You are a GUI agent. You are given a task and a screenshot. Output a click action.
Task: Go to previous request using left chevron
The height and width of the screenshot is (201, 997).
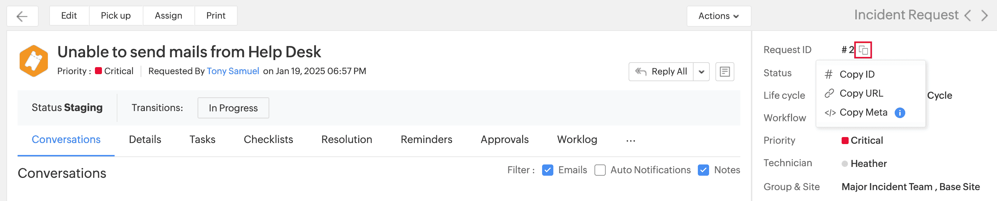[x=967, y=16]
